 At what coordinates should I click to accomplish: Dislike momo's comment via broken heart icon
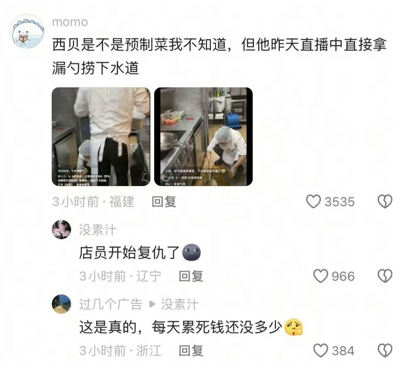point(385,202)
